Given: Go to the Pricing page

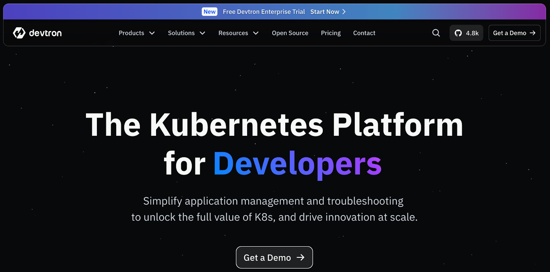Looking at the screenshot, I should (331, 33).
